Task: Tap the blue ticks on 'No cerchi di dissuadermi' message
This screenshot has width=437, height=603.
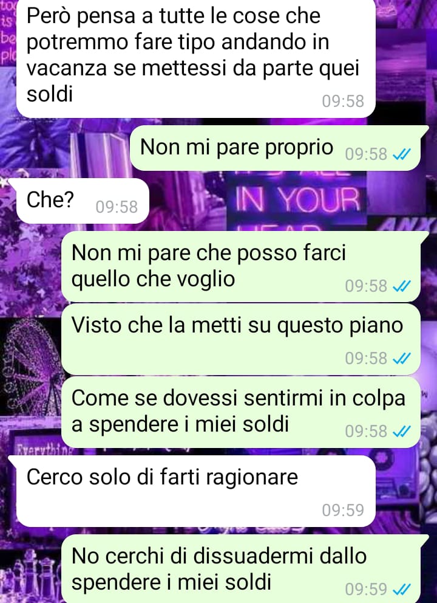Action: point(402,589)
